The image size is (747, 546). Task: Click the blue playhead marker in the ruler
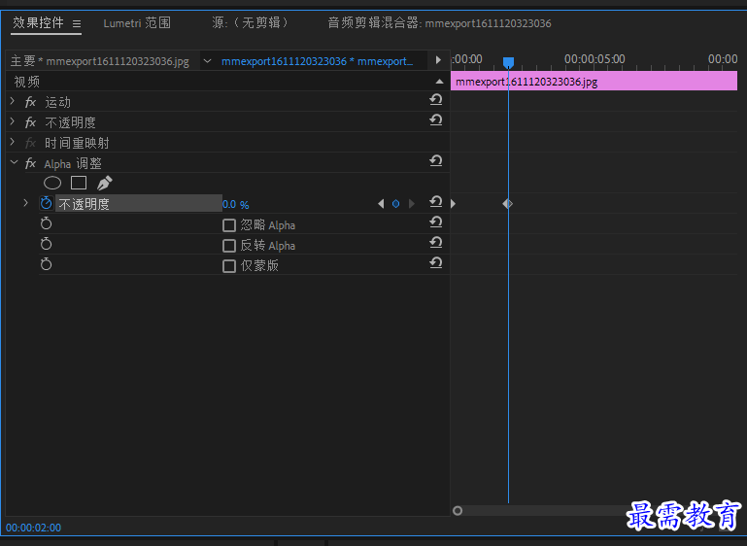(508, 62)
